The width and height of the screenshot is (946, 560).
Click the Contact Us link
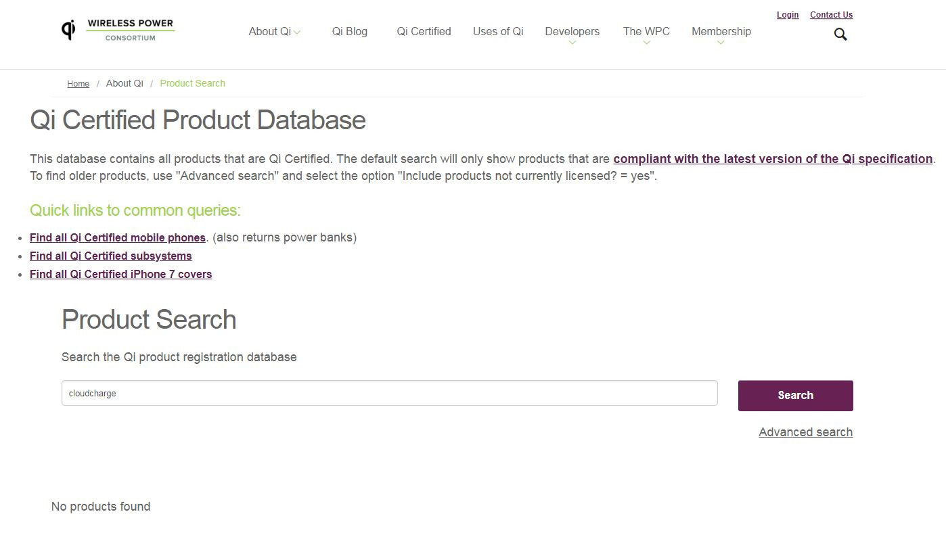pyautogui.click(x=831, y=15)
